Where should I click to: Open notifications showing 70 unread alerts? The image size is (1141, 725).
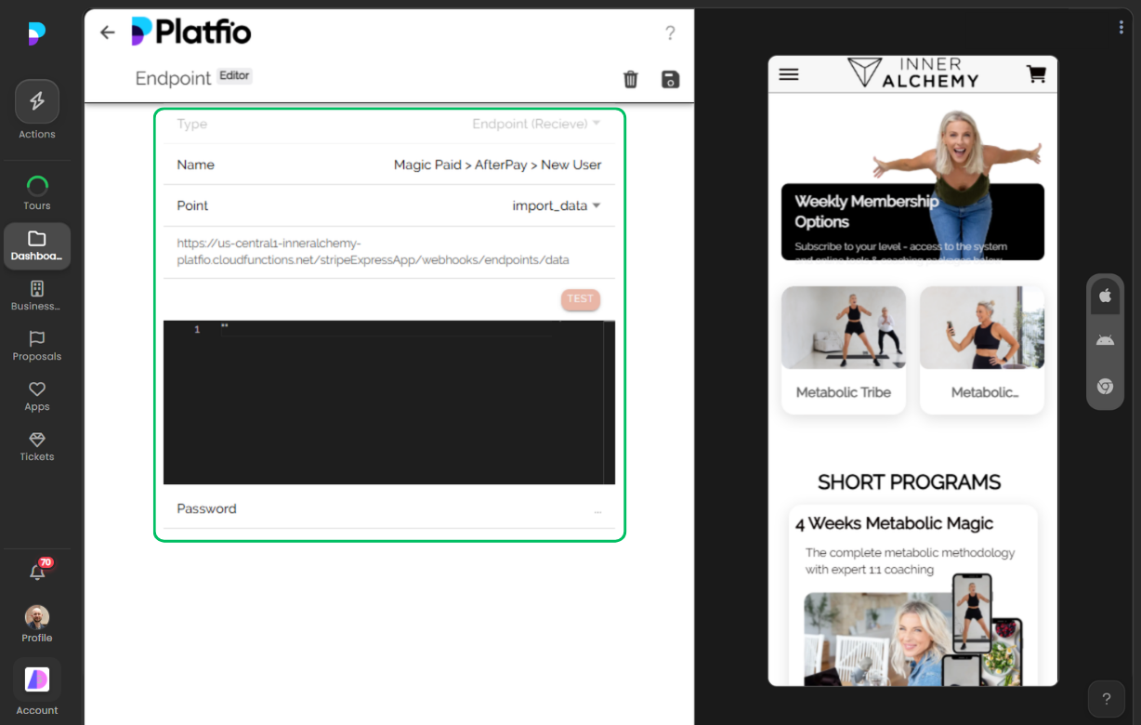tap(36, 571)
